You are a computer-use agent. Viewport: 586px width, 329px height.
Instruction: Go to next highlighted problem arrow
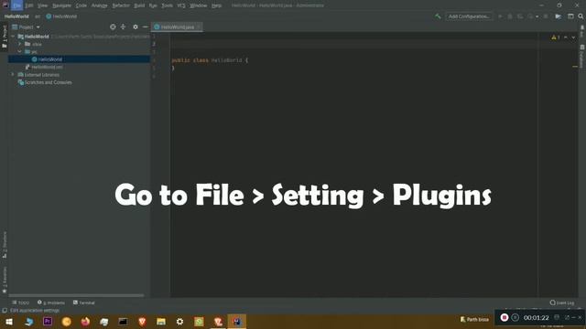coord(573,37)
